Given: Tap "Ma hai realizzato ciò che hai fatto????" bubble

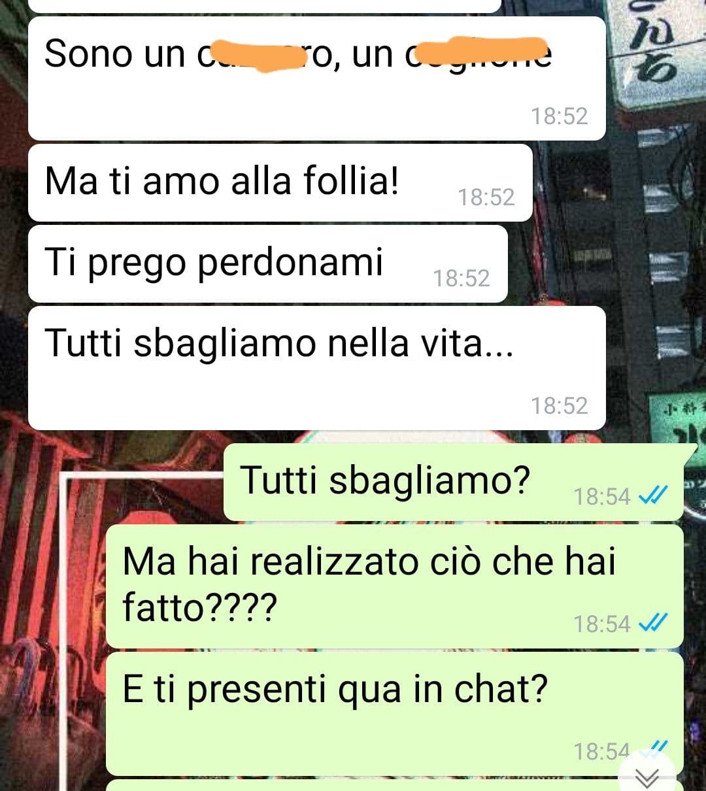Looking at the screenshot, I should 395,586.
